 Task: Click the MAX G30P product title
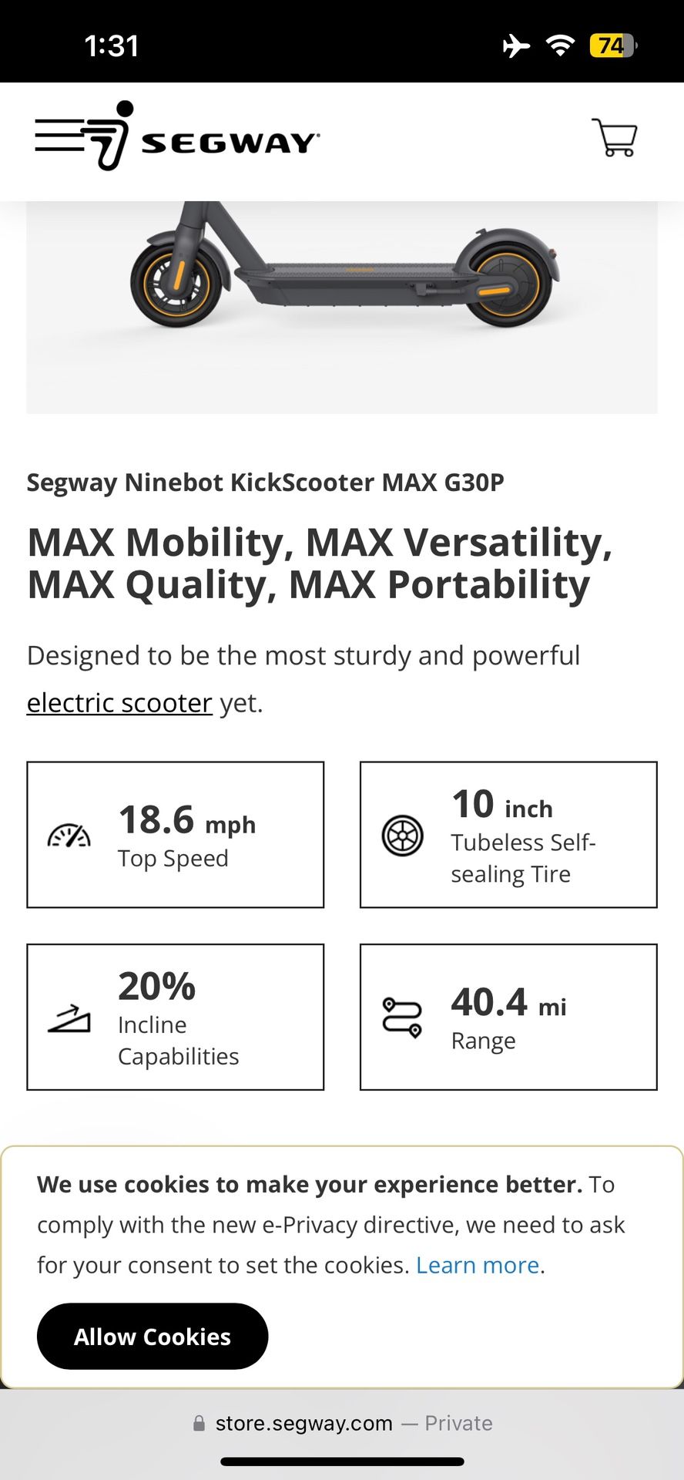[265, 481]
